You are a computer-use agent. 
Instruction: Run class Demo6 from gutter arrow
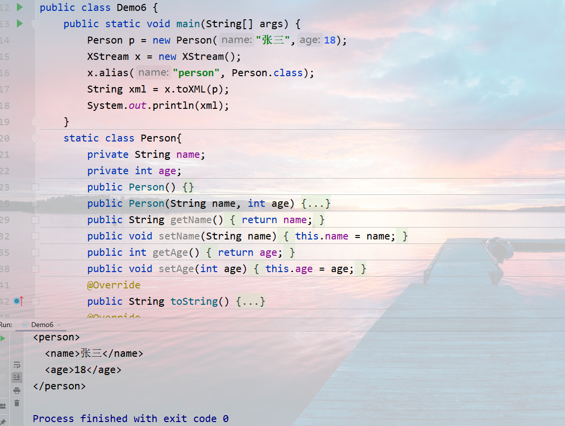pyautogui.click(x=20, y=7)
